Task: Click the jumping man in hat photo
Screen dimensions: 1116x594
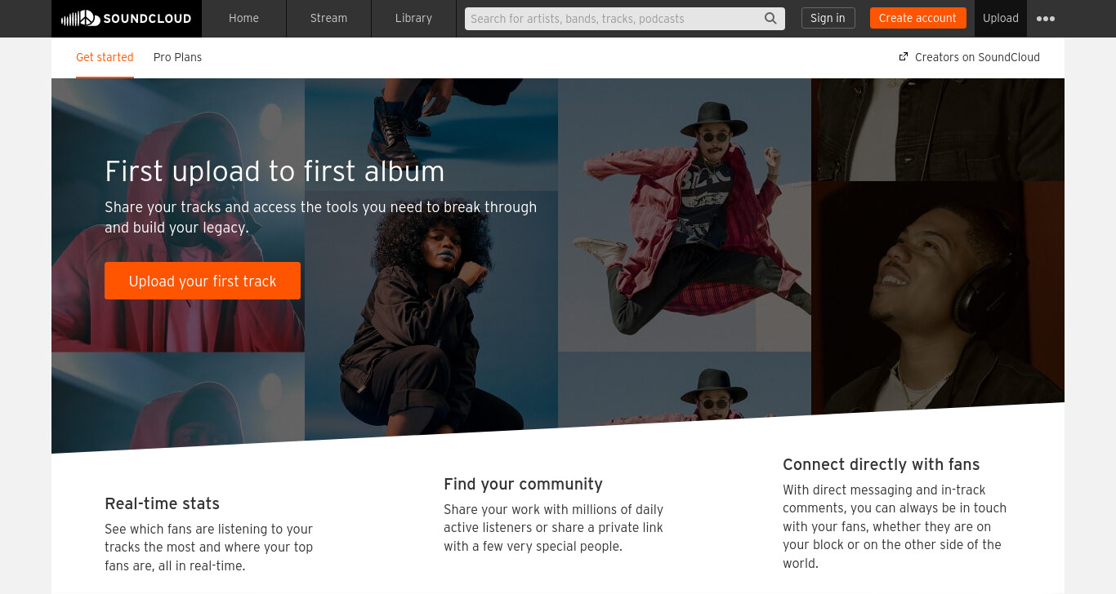Action: [x=685, y=215]
